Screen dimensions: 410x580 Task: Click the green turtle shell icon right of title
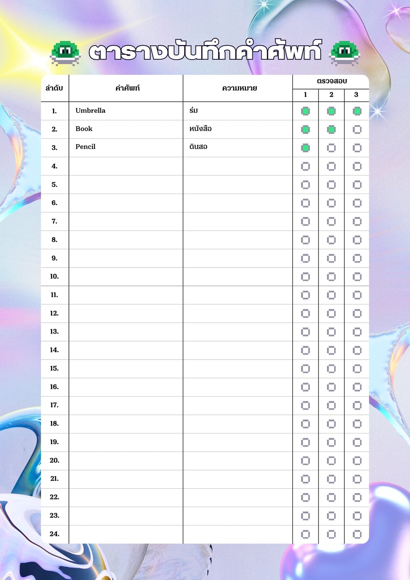tap(344, 53)
